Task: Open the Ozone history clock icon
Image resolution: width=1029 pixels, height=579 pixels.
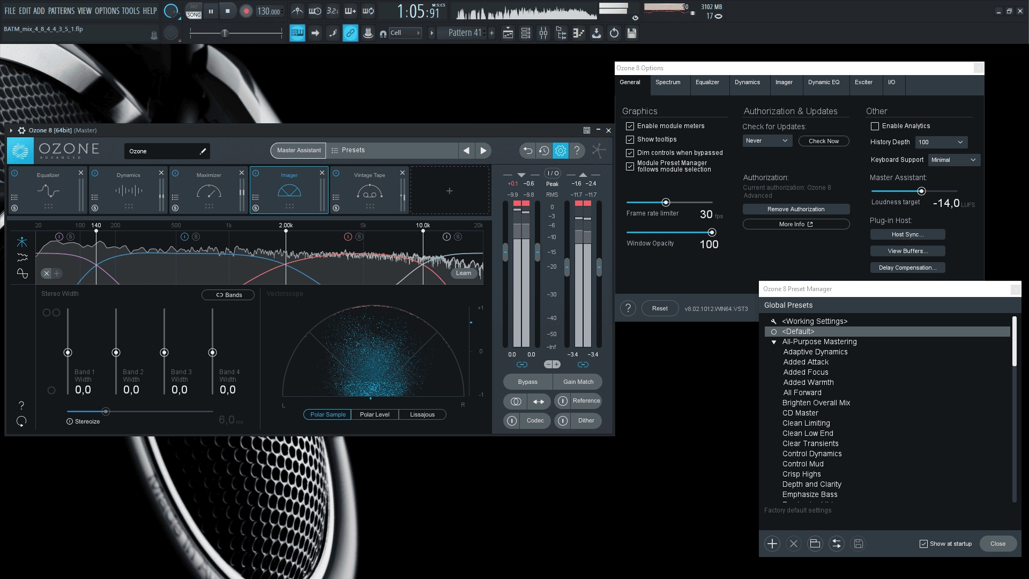Action: (544, 151)
